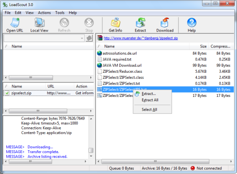Click the queue list horizontal scrollbar thumb
The width and height of the screenshot is (237, 174).
click(38, 111)
